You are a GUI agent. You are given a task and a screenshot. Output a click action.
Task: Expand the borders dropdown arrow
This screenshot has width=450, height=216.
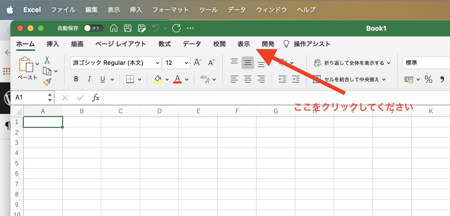[140, 79]
